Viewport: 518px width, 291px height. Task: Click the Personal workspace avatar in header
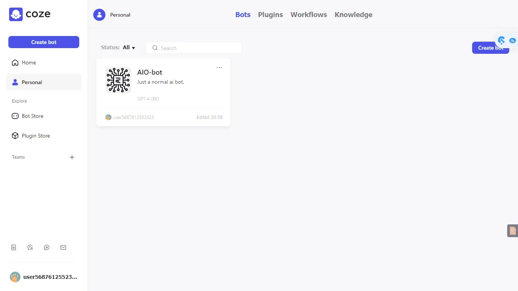point(99,15)
